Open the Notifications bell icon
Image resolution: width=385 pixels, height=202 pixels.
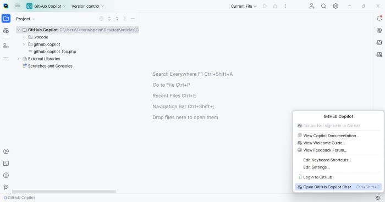click(x=380, y=18)
